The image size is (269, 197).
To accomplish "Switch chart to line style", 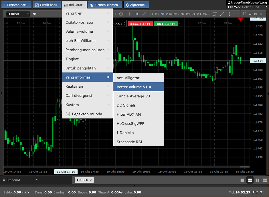I will 144,14.
